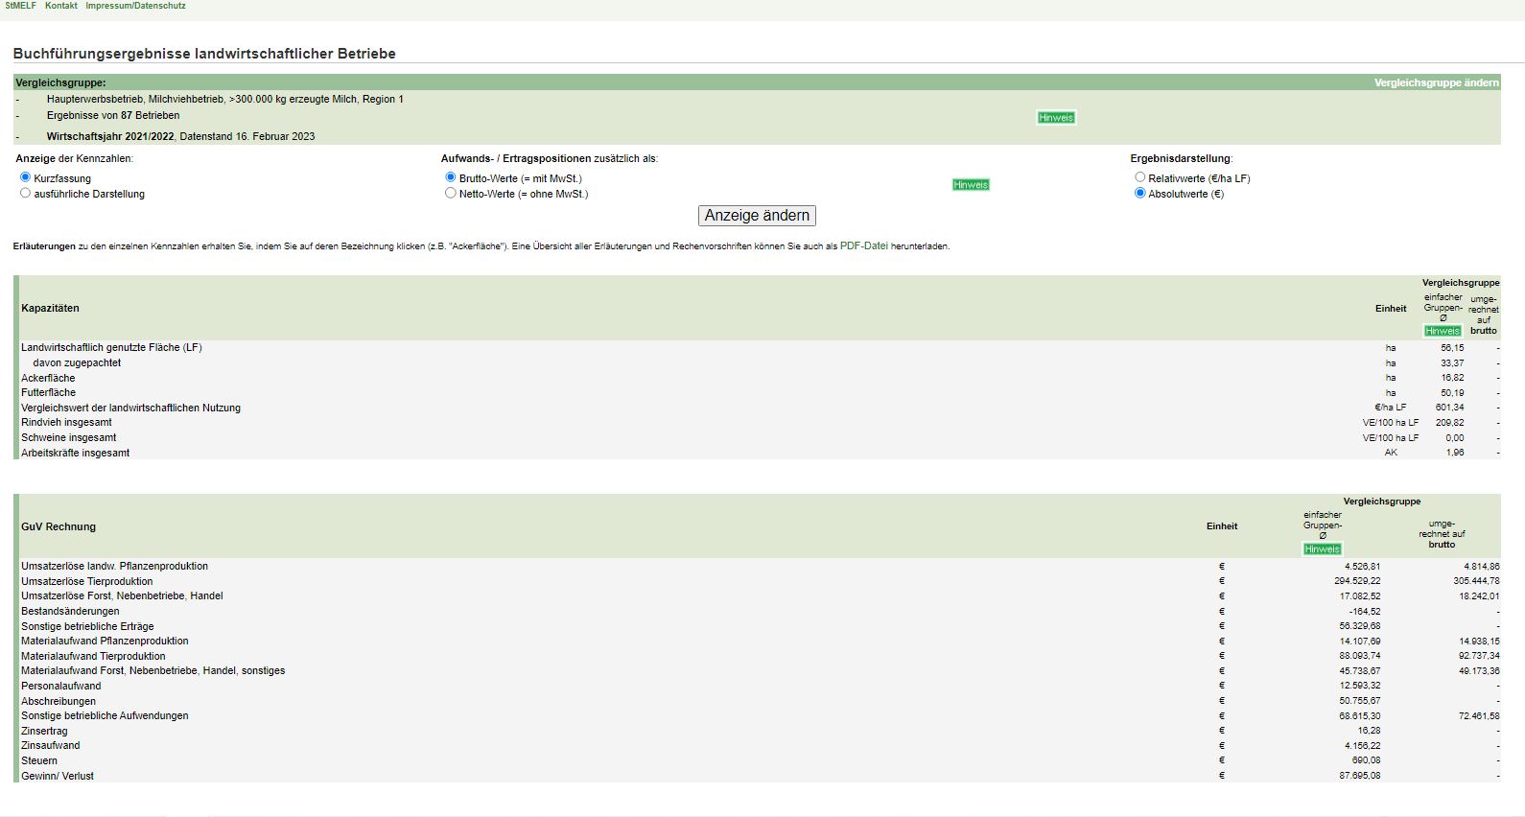This screenshot has height=817, width=1525.
Task: Open the Hinweis badge beside Brutto/Netto options
Action: pyautogui.click(x=970, y=185)
